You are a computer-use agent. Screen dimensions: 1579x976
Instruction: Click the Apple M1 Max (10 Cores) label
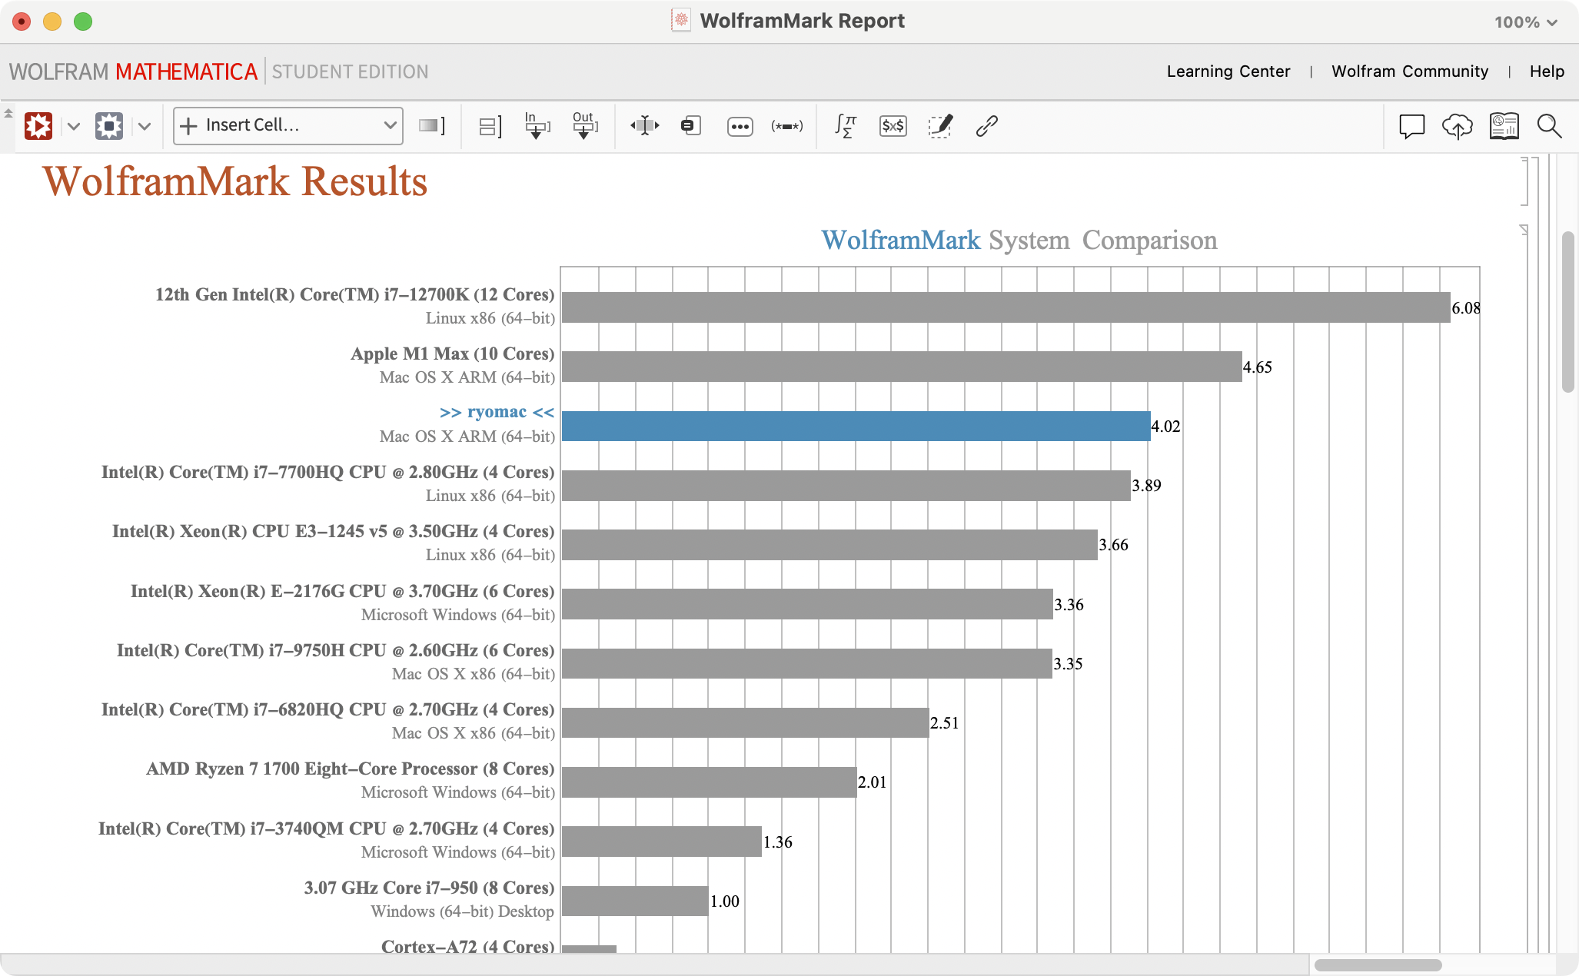coord(452,354)
